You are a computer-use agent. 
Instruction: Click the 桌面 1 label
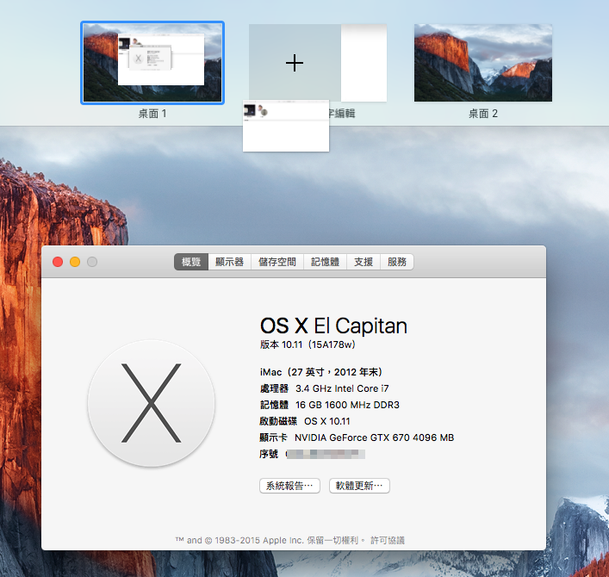(x=152, y=114)
